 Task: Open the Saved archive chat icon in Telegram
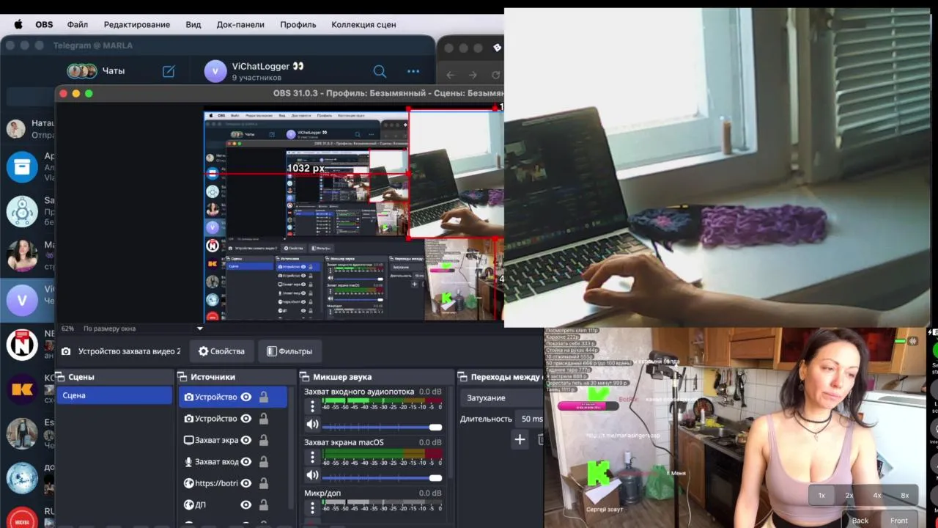(22, 166)
